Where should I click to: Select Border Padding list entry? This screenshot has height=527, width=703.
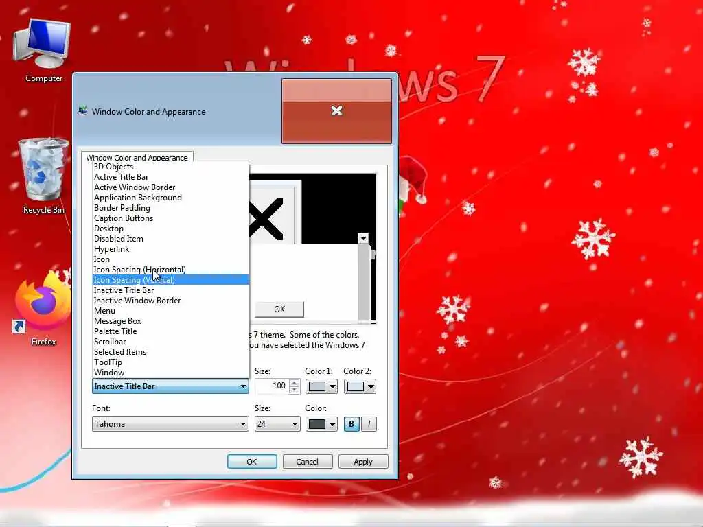click(170, 208)
